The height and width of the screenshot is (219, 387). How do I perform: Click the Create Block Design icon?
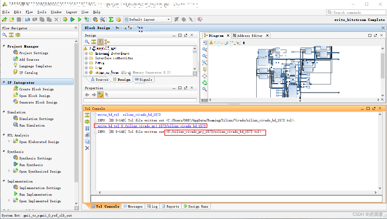tap(16, 89)
